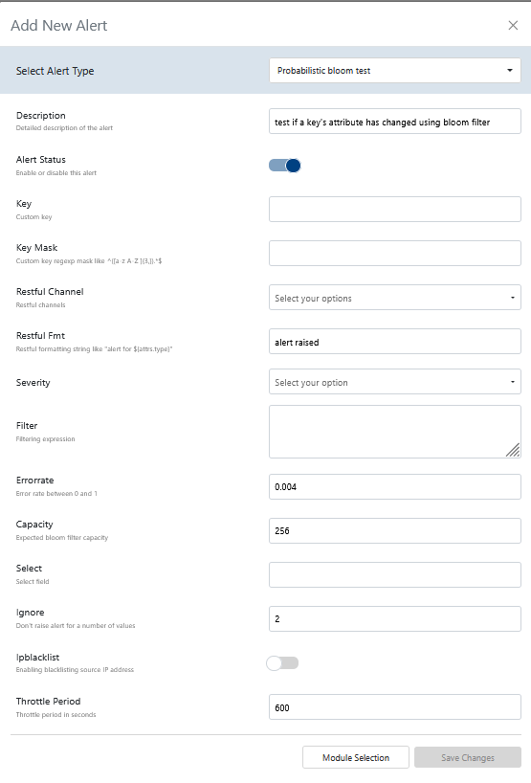
Task: Toggle the Alert Status switch off
Action: [x=284, y=166]
